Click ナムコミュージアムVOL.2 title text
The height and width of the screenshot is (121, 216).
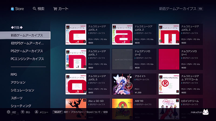(x=144, y=28)
